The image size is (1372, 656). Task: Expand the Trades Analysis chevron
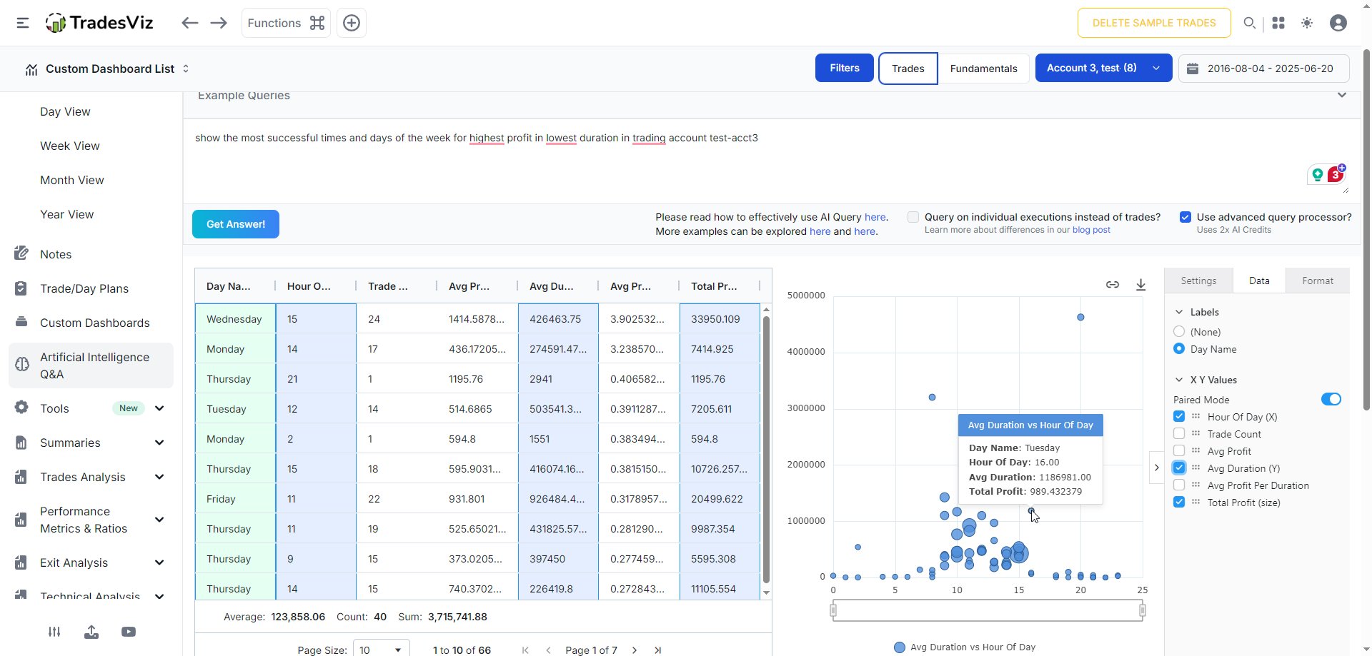pyautogui.click(x=159, y=477)
